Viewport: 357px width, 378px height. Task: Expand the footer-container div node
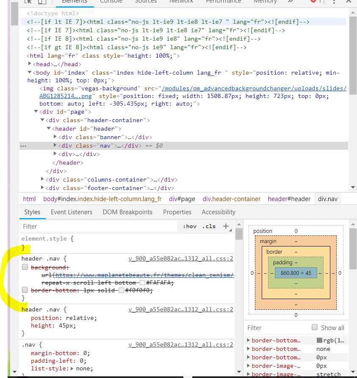tap(42, 188)
